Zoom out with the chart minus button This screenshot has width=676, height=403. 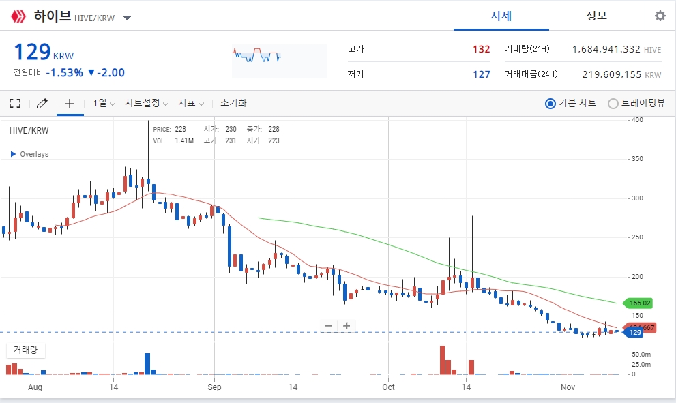329,325
